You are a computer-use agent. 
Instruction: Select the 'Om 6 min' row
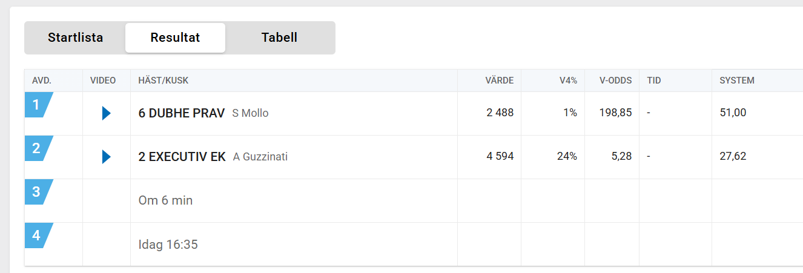pyautogui.click(x=414, y=200)
